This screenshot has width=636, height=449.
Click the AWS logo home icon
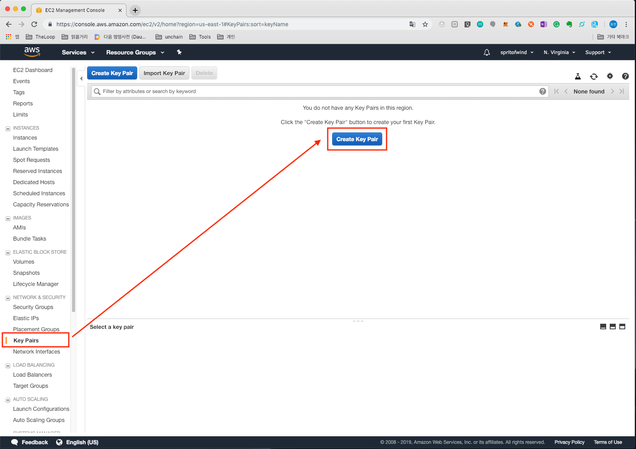coord(32,52)
